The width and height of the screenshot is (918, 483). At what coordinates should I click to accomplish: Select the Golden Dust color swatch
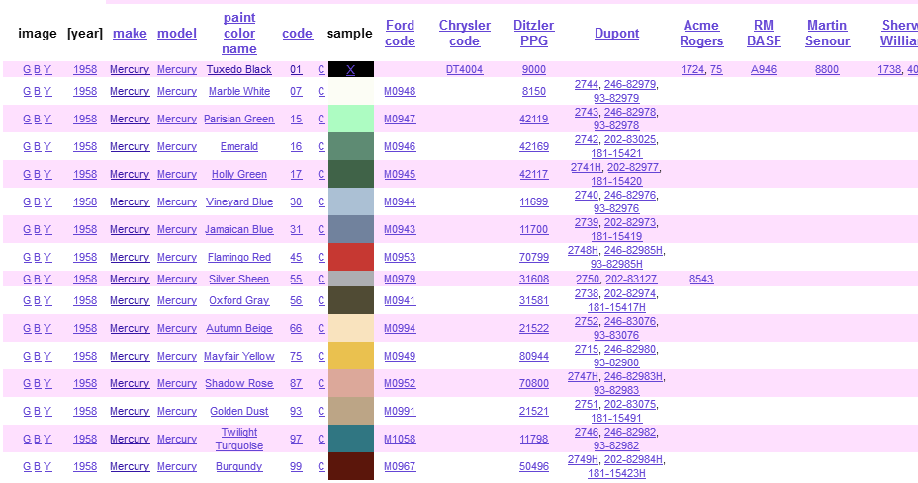click(x=351, y=411)
